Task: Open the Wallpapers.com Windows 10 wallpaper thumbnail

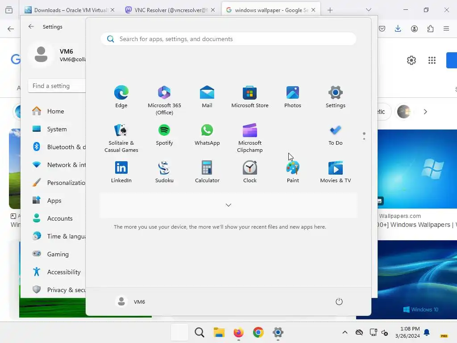Action: 417,169
